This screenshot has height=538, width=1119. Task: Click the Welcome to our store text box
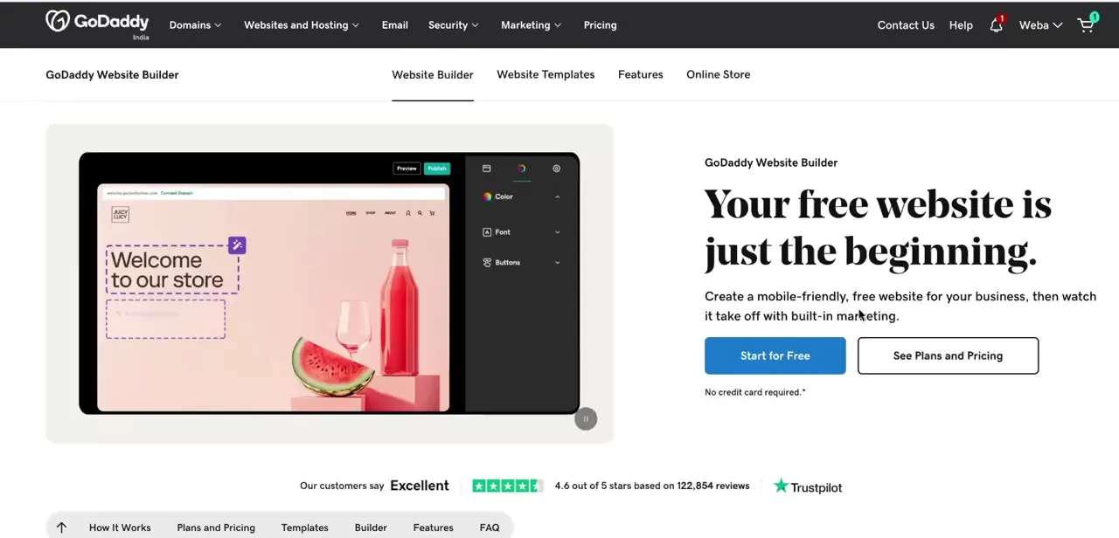point(172,270)
